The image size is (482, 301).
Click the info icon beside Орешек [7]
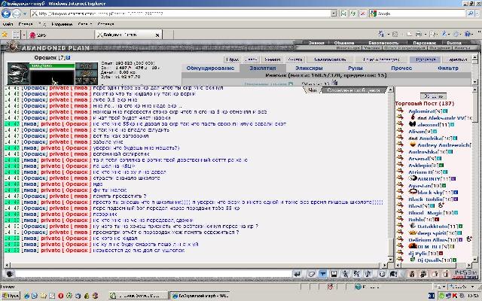[x=68, y=57]
